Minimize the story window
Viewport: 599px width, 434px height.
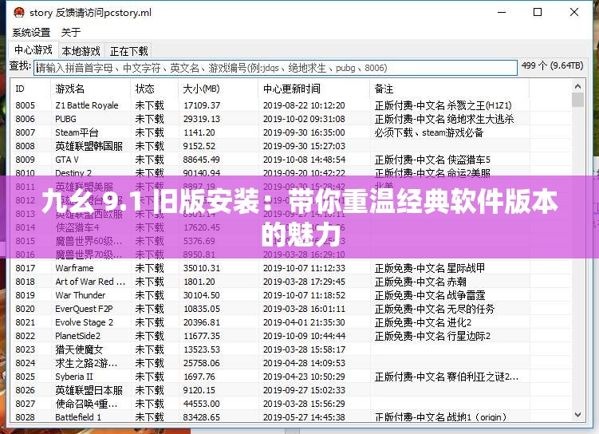(502, 12)
